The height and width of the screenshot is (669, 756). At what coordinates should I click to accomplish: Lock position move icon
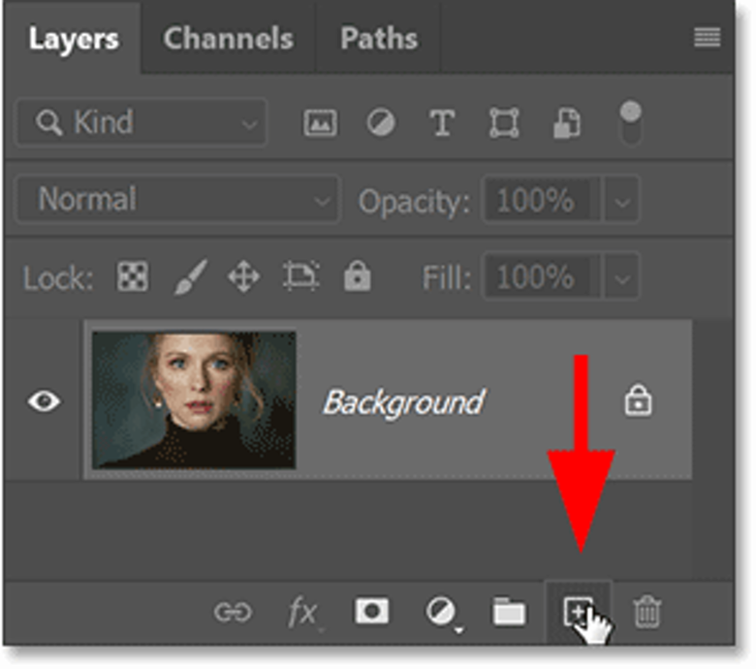[243, 276]
